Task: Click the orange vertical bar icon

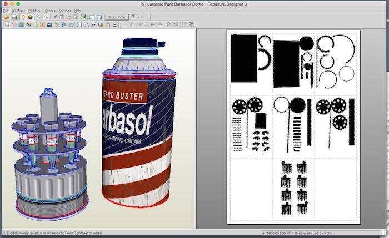Action: click(42, 24)
